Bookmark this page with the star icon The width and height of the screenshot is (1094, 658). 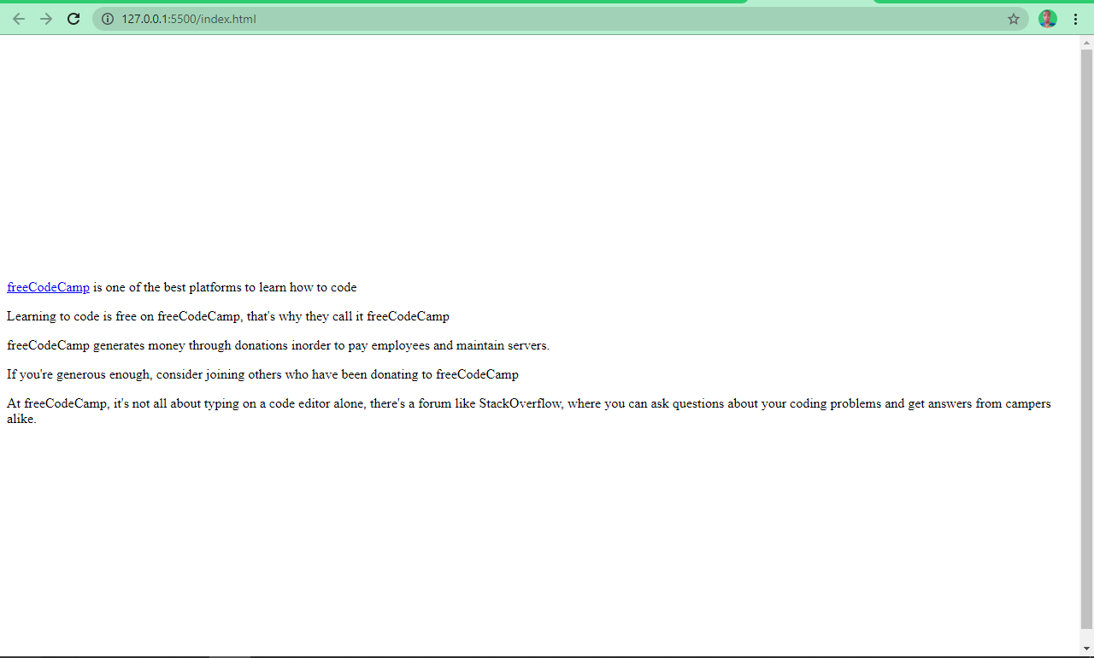point(1014,19)
